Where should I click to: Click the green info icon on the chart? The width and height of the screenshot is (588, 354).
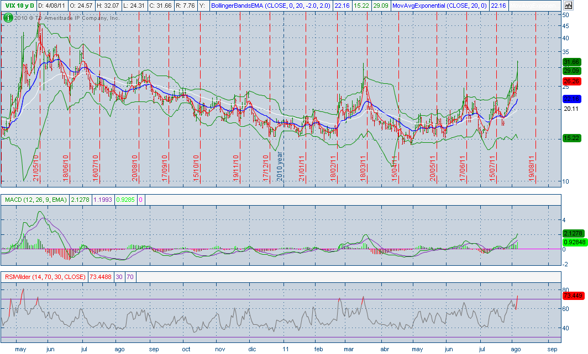coord(8,18)
